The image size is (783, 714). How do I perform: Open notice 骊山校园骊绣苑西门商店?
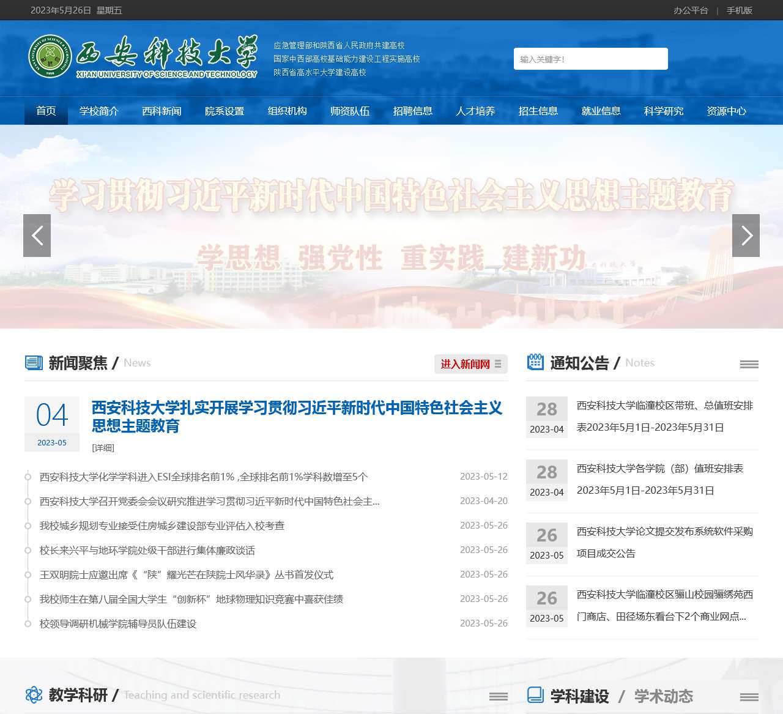[x=665, y=605]
